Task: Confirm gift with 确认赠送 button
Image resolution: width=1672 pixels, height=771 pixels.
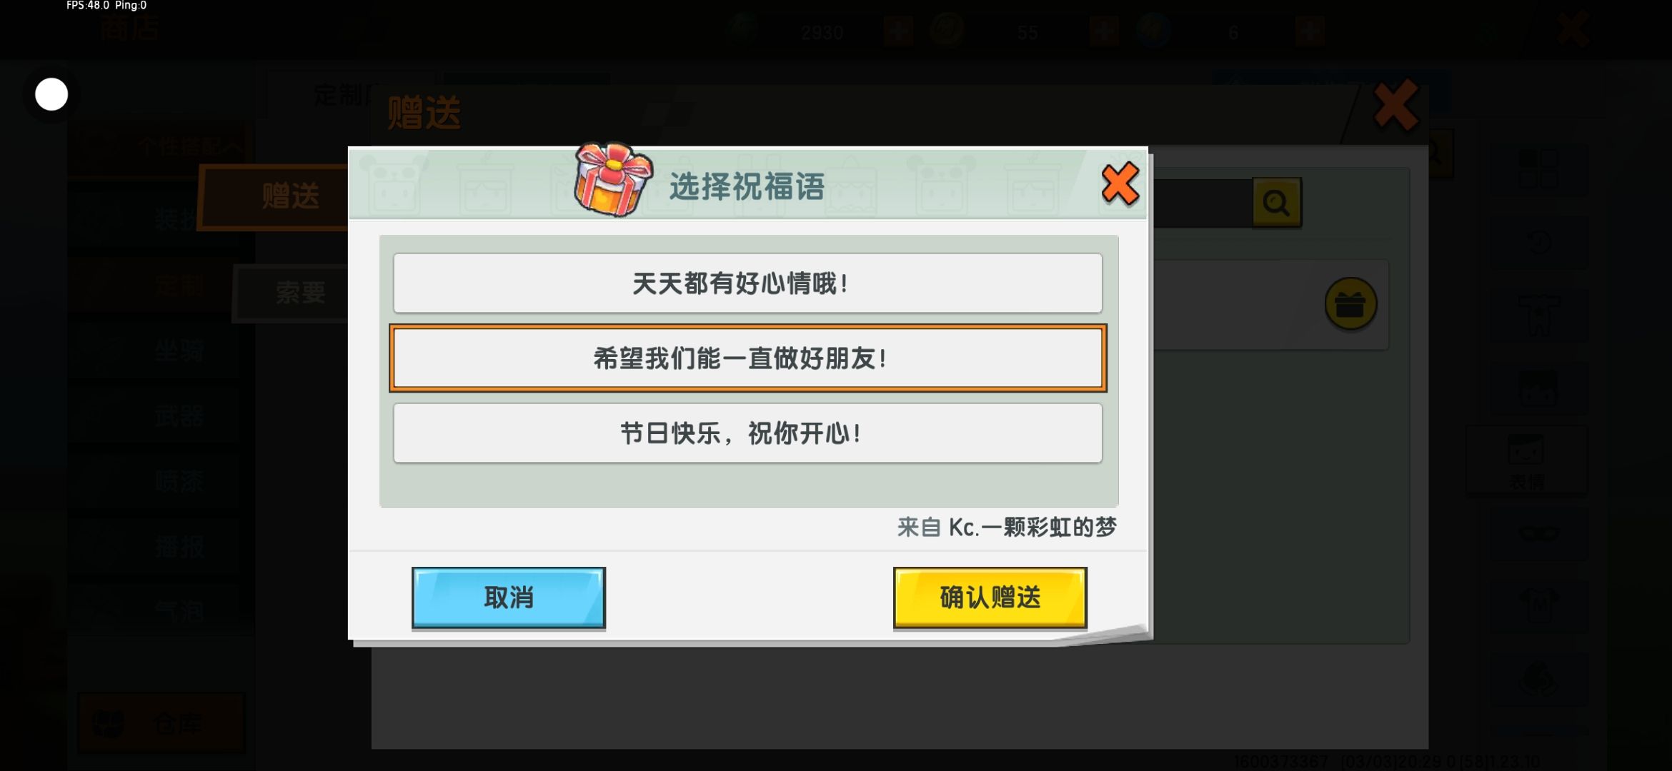Action: (990, 598)
